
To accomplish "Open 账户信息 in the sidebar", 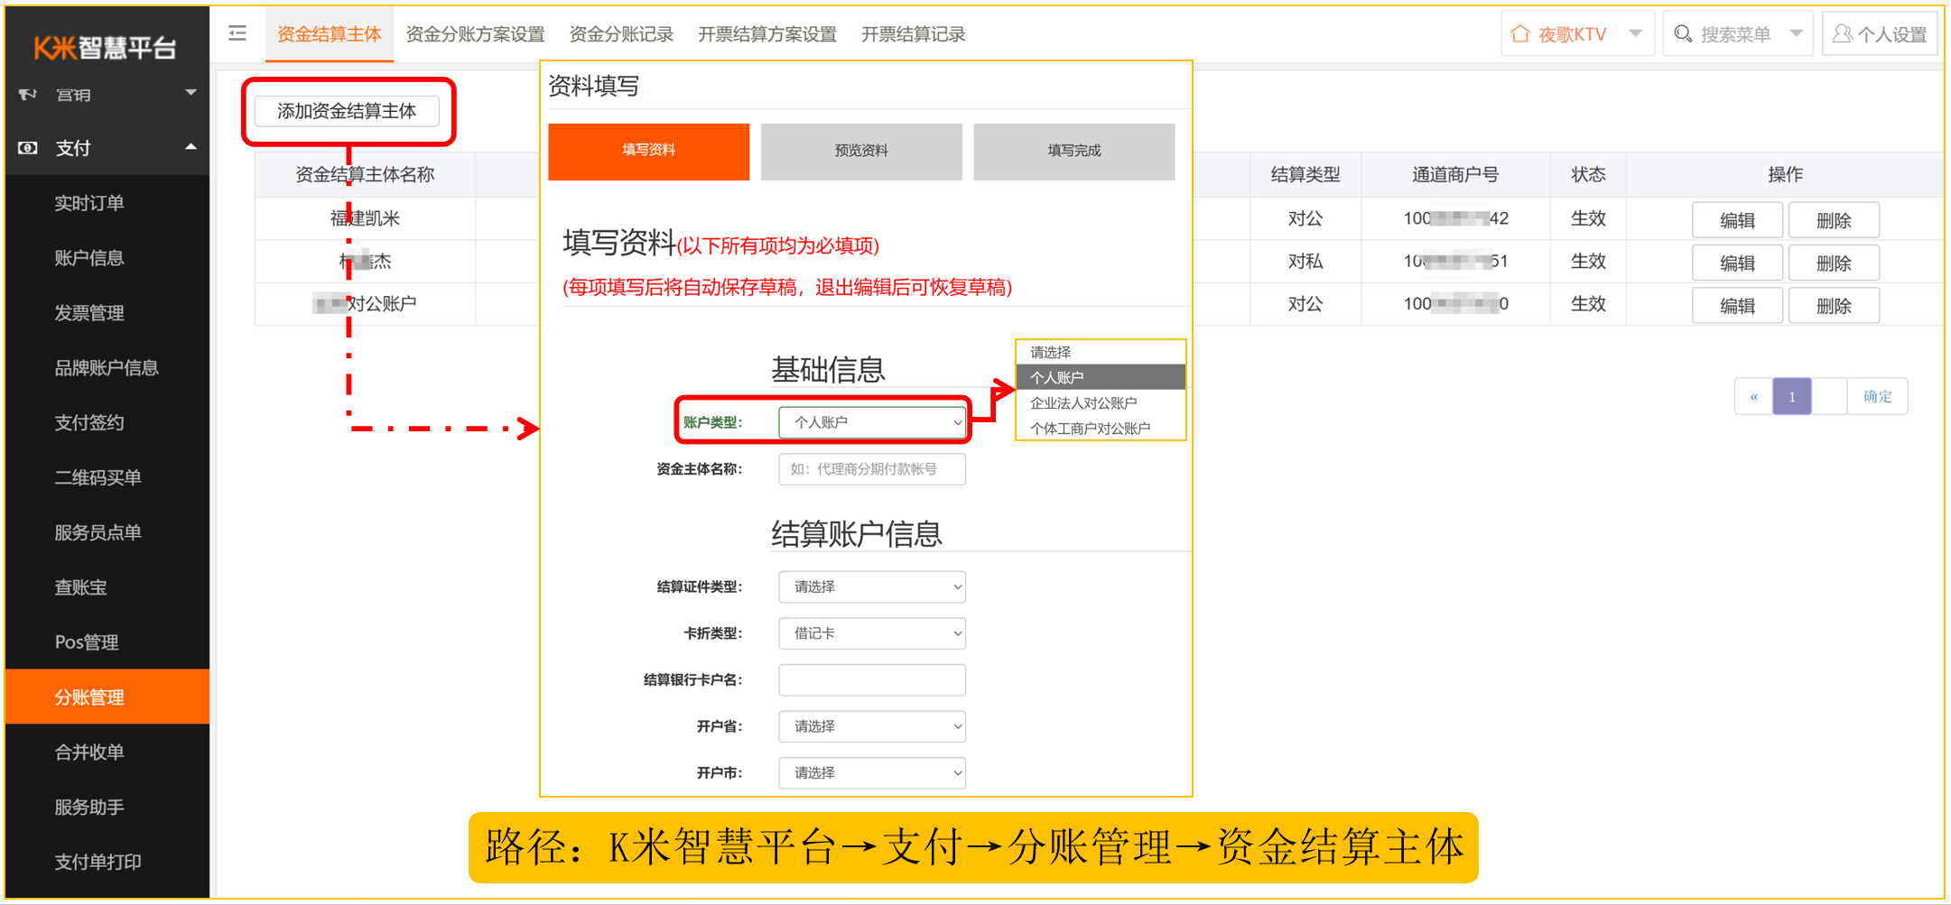I will tap(107, 258).
